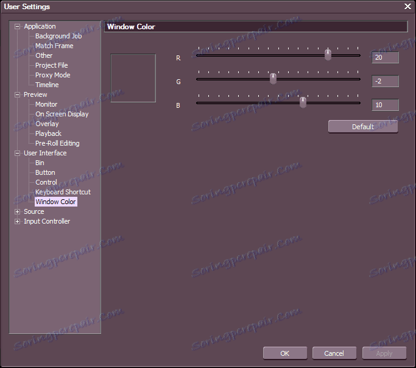Click the R slider handle
The image size is (416, 368).
click(x=328, y=55)
